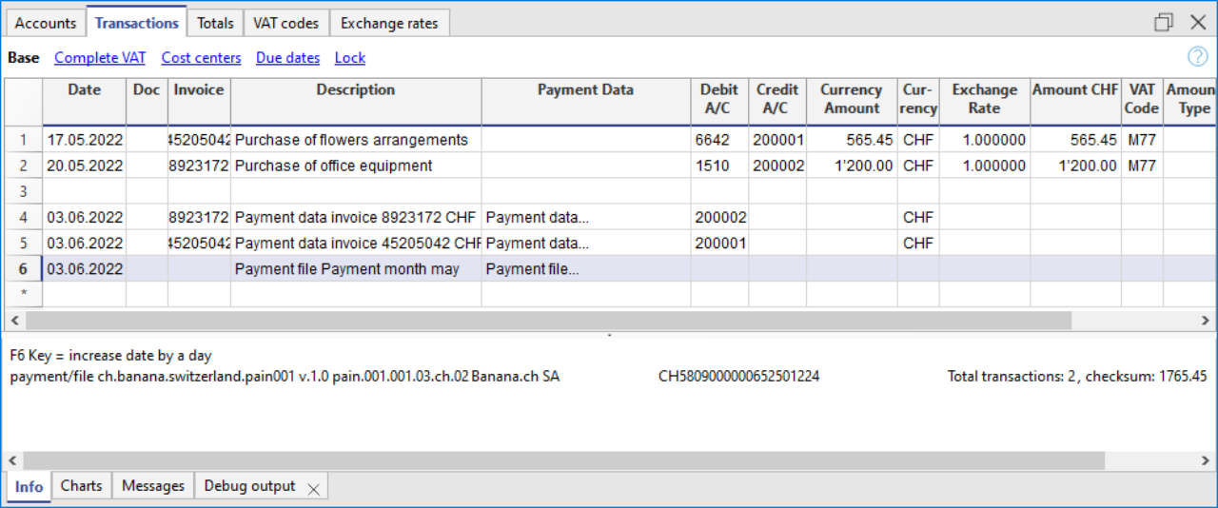Switch to the VAT codes tab
Image resolution: width=1218 pixels, height=508 pixels.
coord(285,23)
